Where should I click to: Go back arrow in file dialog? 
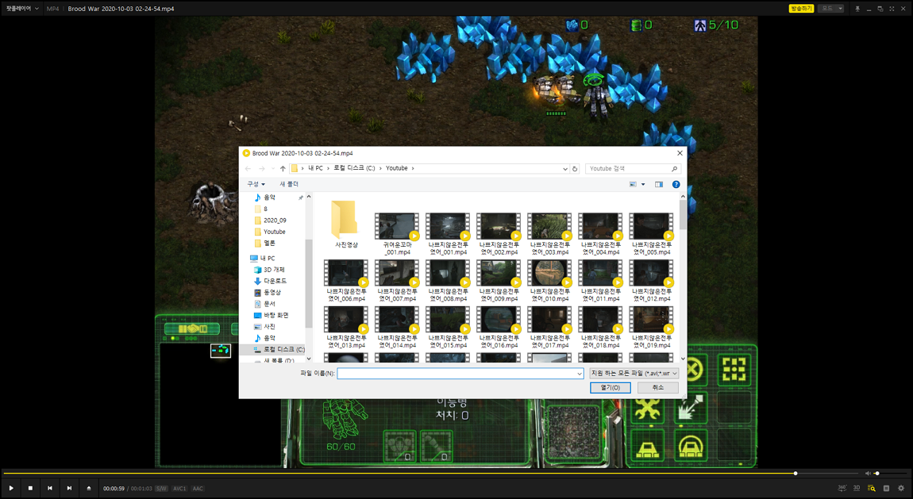coord(248,169)
